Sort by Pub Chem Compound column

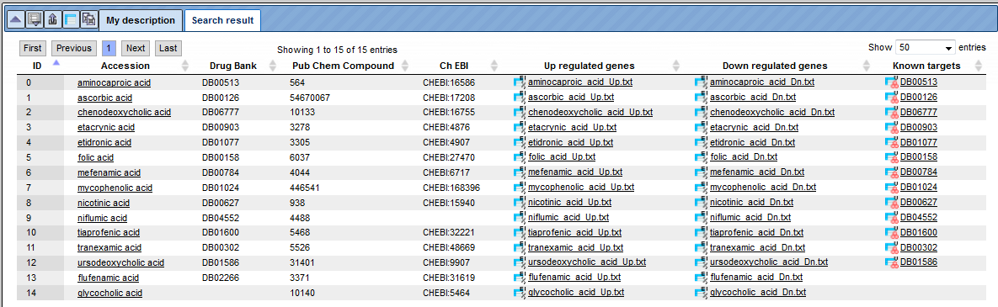[405, 66]
